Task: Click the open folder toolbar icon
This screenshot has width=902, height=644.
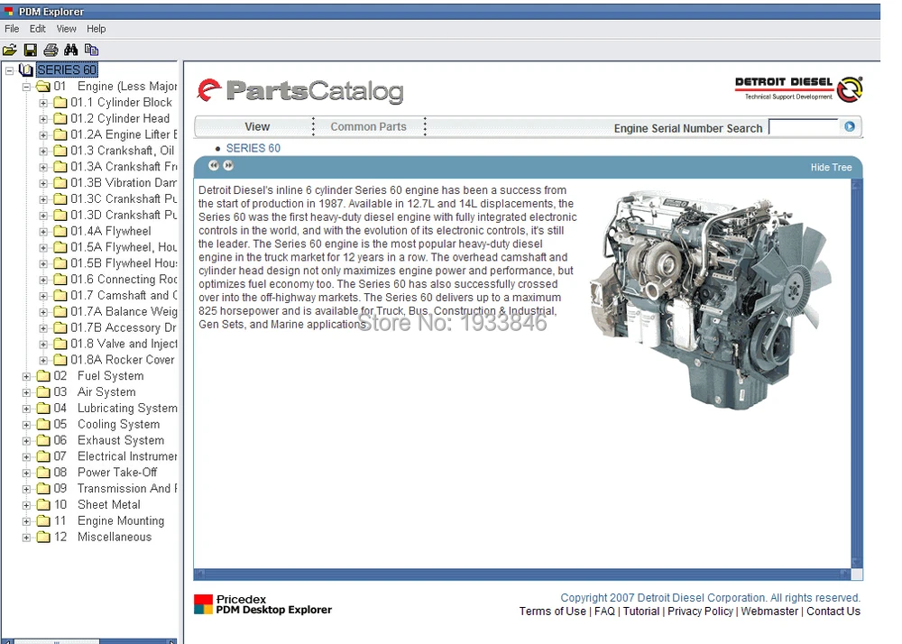Action: point(10,50)
